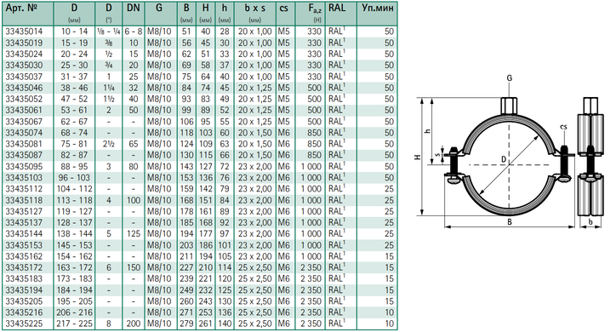The image size is (616, 332).
Task: Select article number 33435037
Action: [x=24, y=77]
